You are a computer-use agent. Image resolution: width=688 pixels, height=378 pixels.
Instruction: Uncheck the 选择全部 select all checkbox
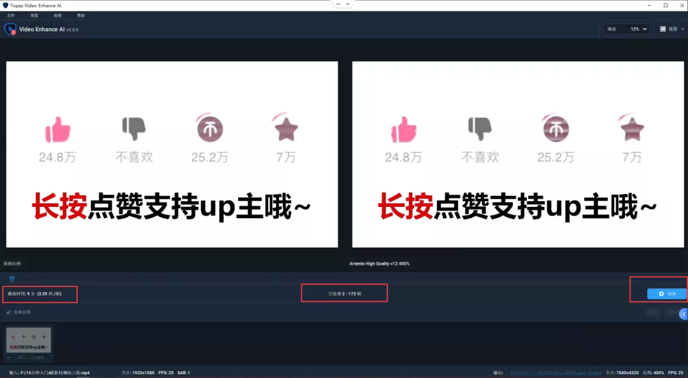pyautogui.click(x=8, y=312)
